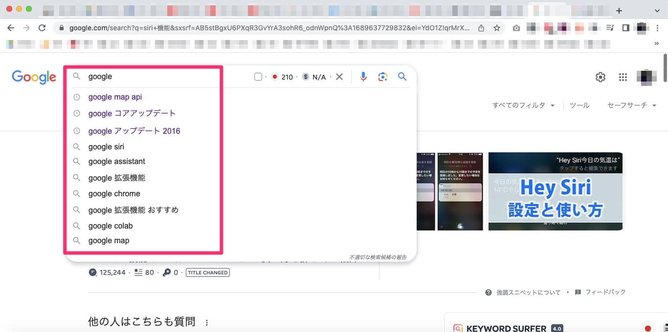The width and height of the screenshot is (668, 332).
Task: Click the TITLE CHANGED badge
Action: [208, 272]
